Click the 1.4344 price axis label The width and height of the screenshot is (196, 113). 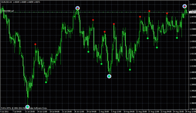point(193,35)
